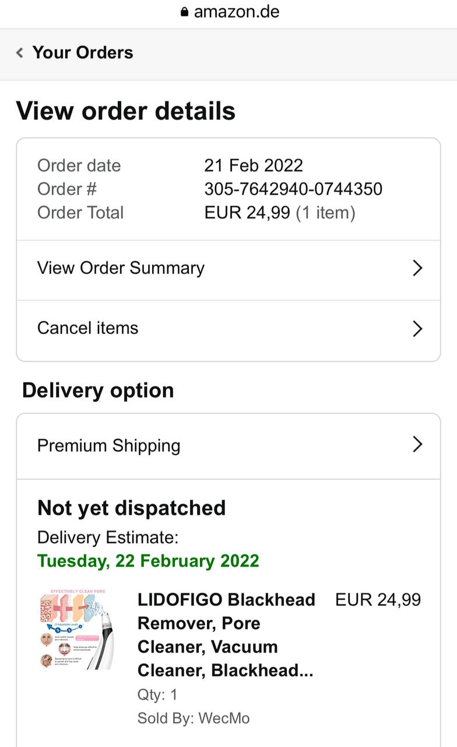
Task: Click the item price EUR 24,99
Action: tap(378, 600)
